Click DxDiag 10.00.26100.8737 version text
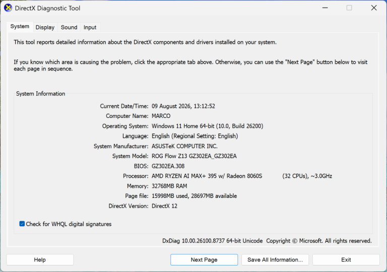The width and height of the screenshot is (387, 272). pyautogui.click(x=212, y=241)
